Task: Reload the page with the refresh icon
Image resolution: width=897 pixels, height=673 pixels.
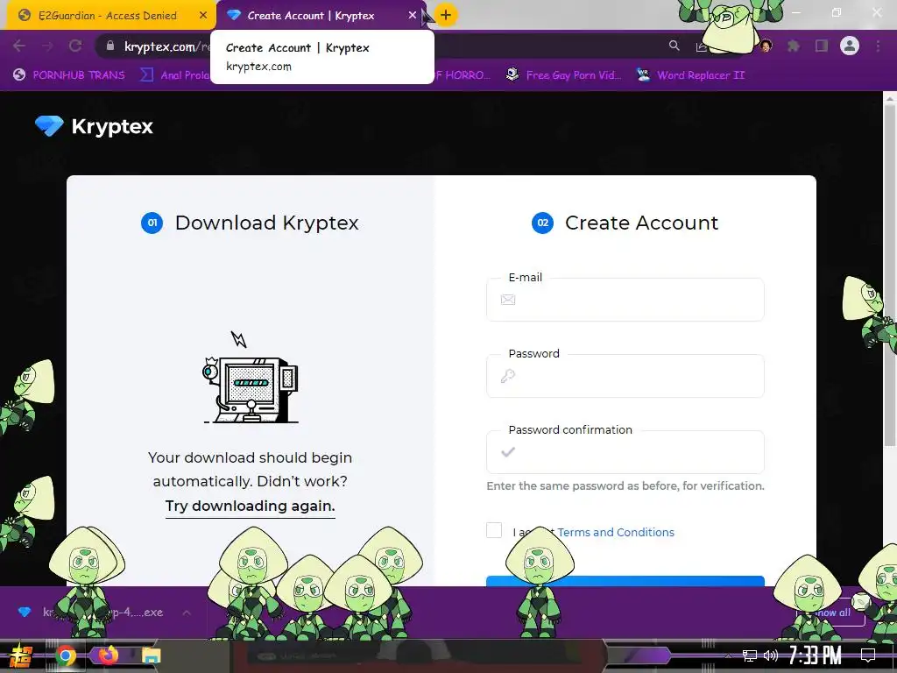Action: tap(75, 46)
